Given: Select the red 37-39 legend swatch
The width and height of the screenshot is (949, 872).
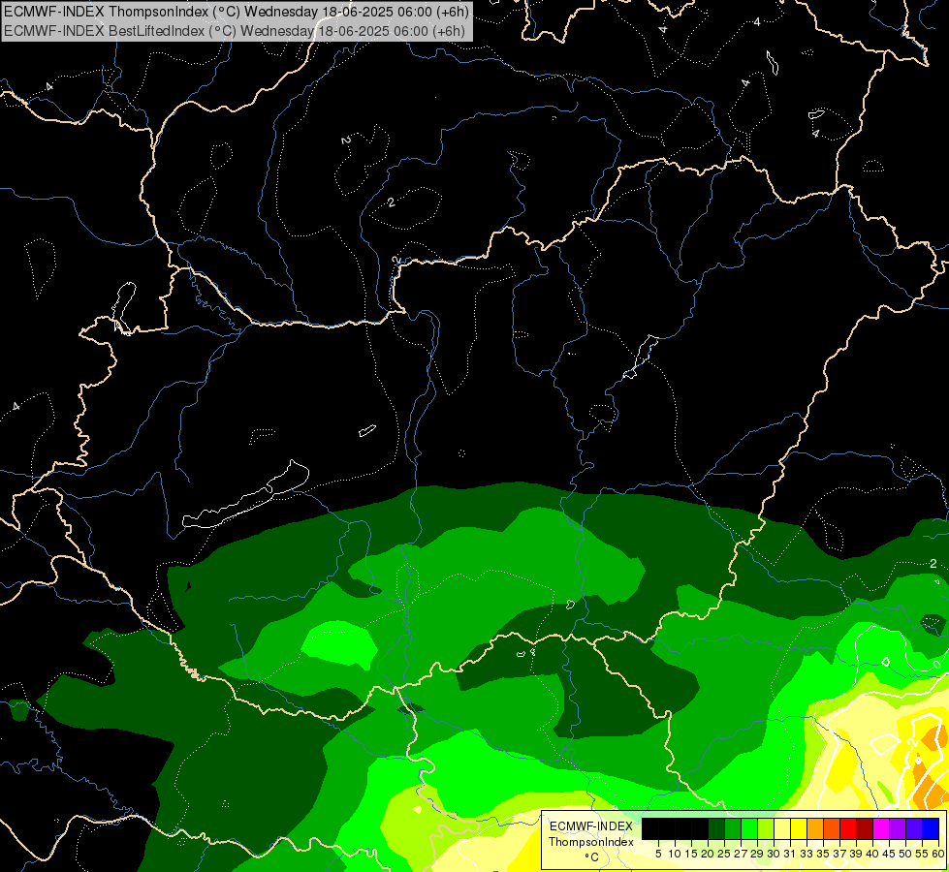Looking at the screenshot, I should pos(848,829).
